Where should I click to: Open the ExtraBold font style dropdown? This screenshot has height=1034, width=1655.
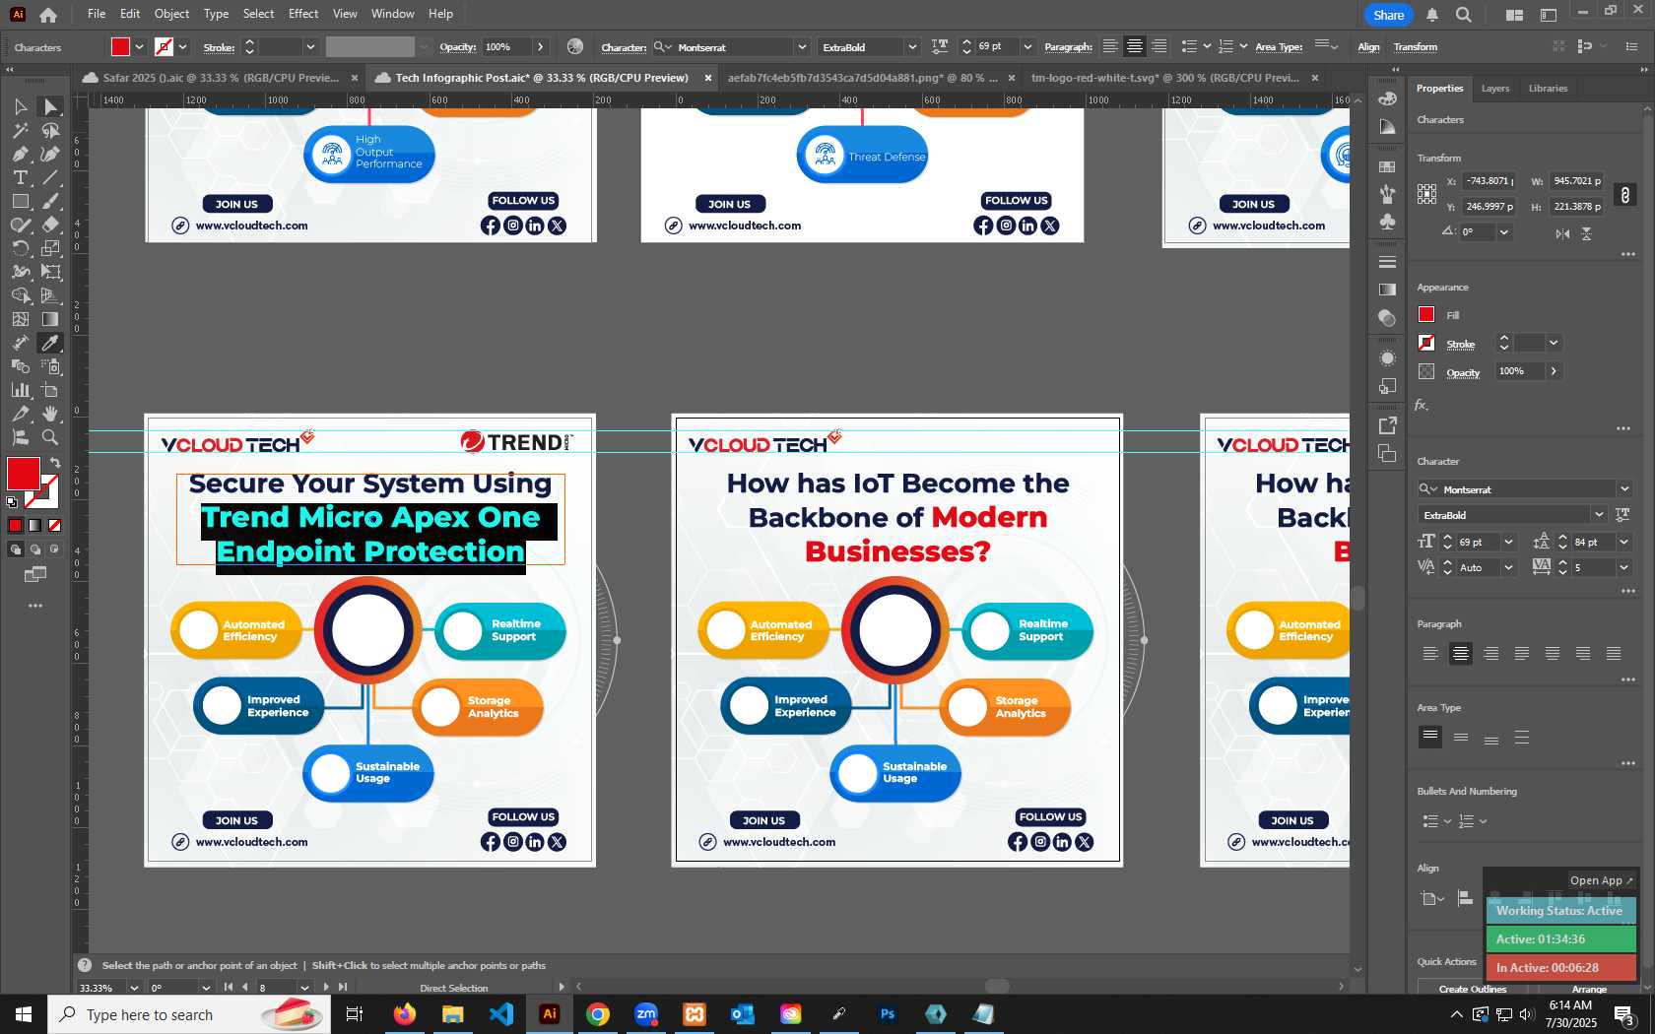click(x=1598, y=515)
